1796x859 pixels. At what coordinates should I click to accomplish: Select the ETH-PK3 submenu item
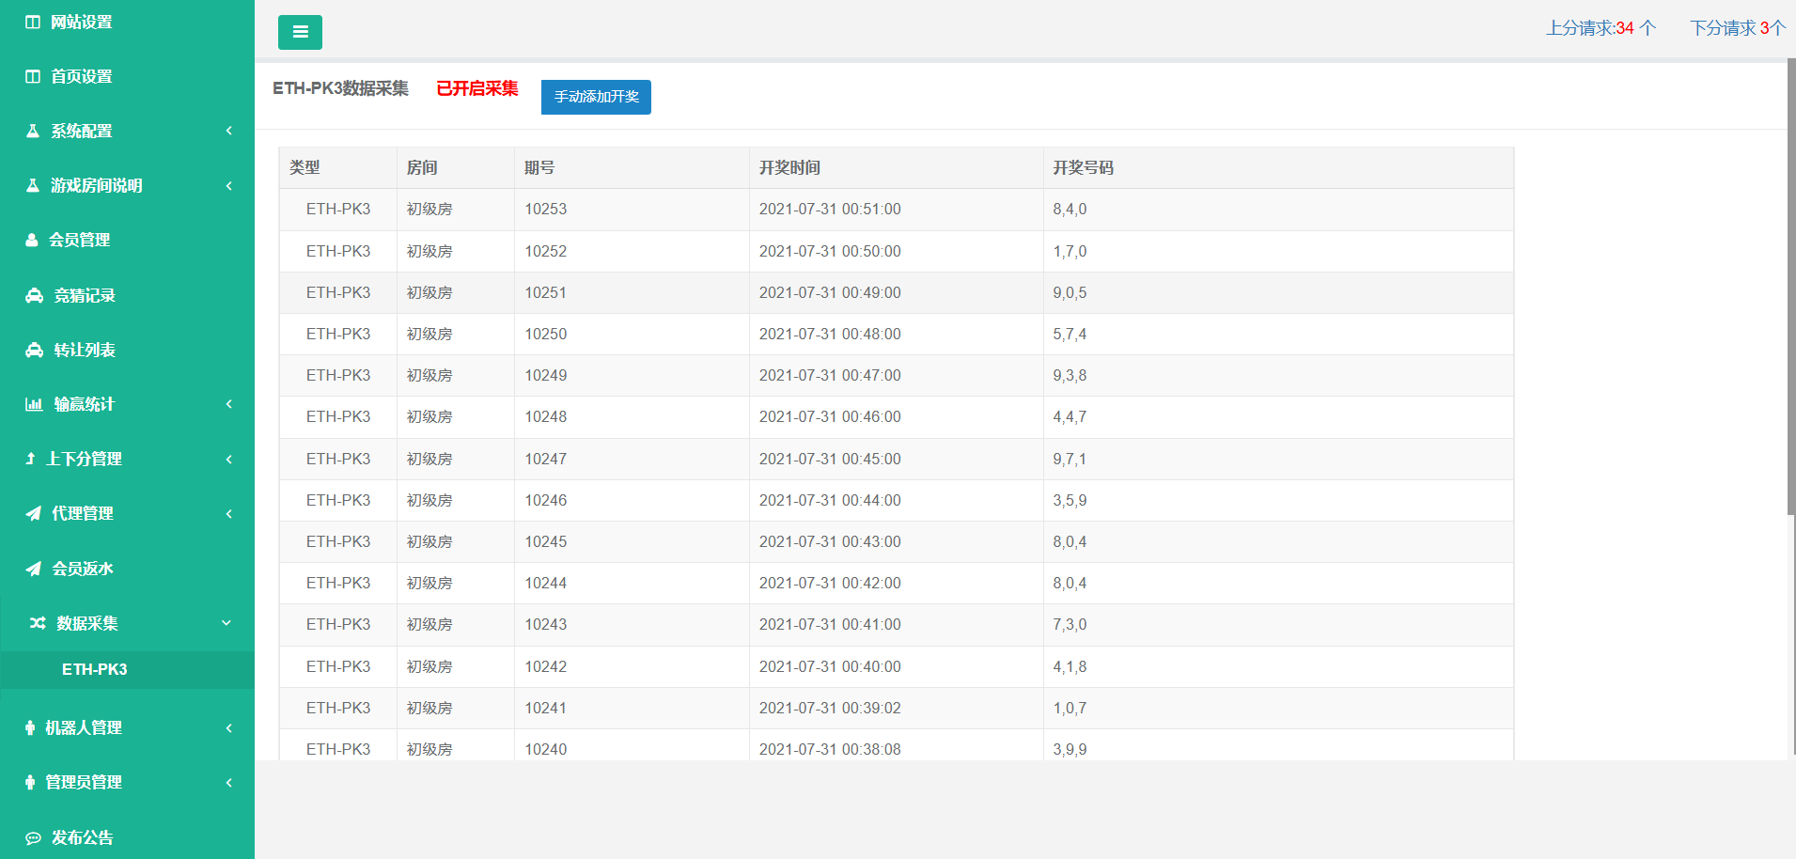click(95, 669)
